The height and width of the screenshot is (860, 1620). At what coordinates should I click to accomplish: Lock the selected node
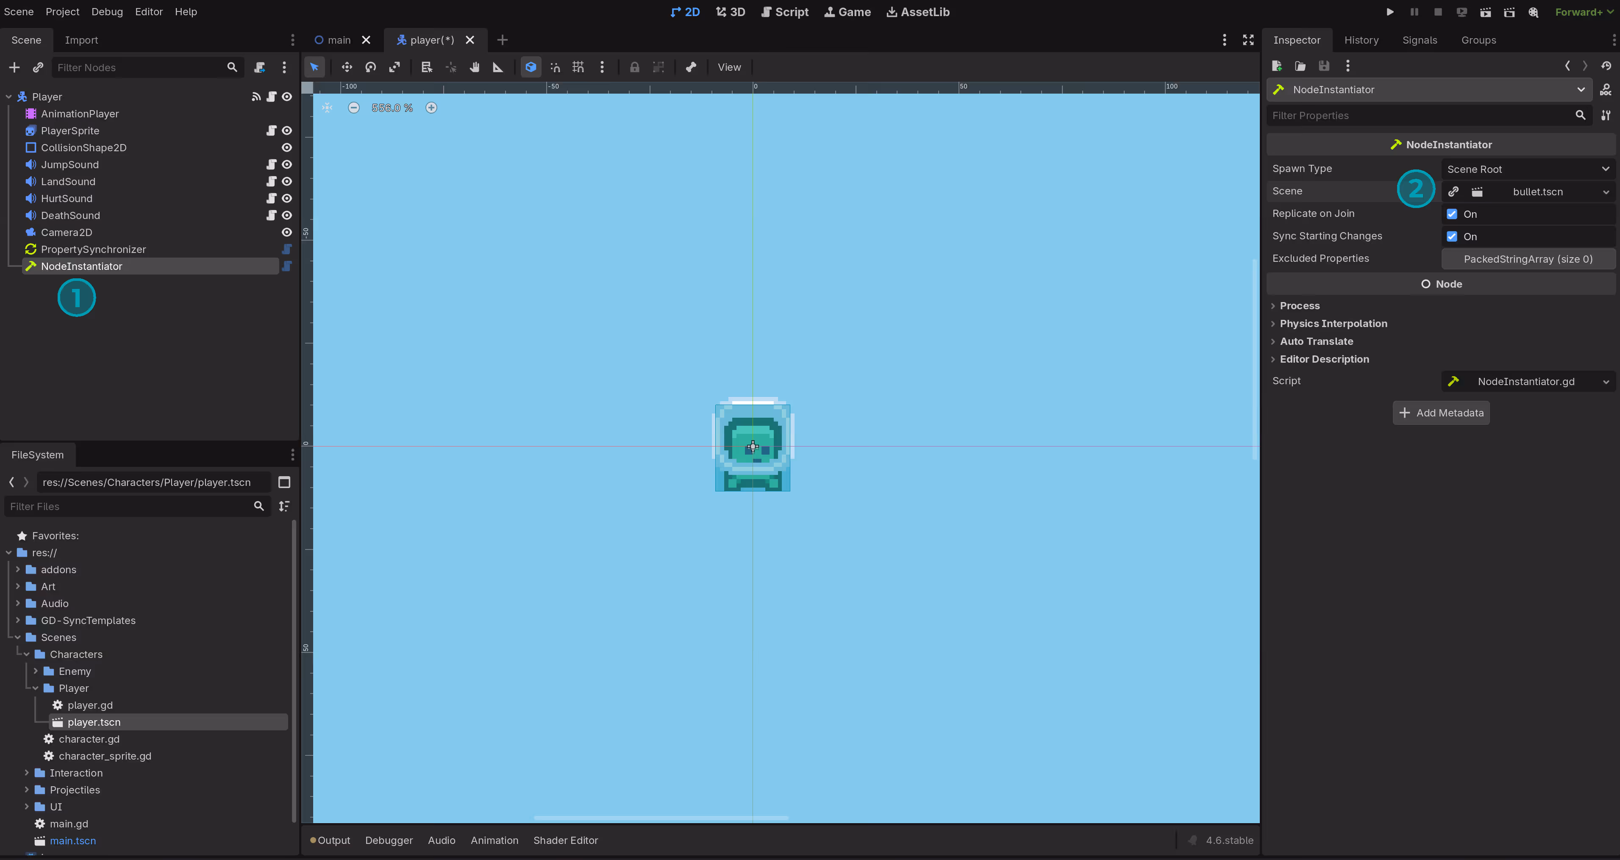[x=634, y=67]
